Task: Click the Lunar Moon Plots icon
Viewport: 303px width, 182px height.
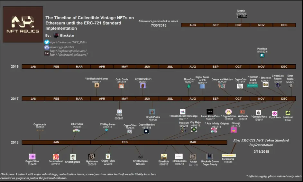Action: click(210, 112)
